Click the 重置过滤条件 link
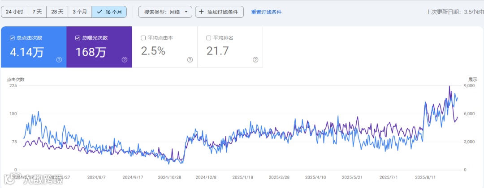484x188 pixels. pos(266,13)
